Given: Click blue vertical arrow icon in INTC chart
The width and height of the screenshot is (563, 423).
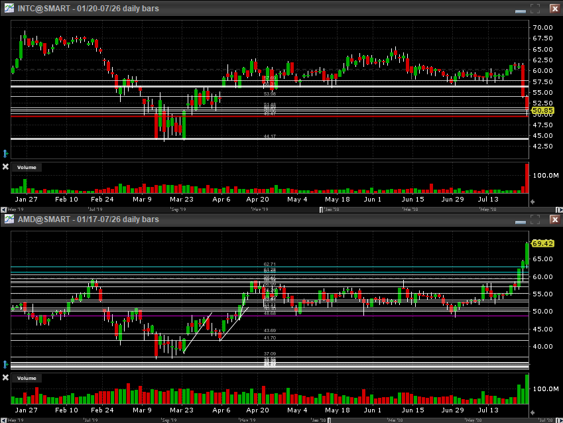Looking at the screenshot, I should tap(5, 154).
